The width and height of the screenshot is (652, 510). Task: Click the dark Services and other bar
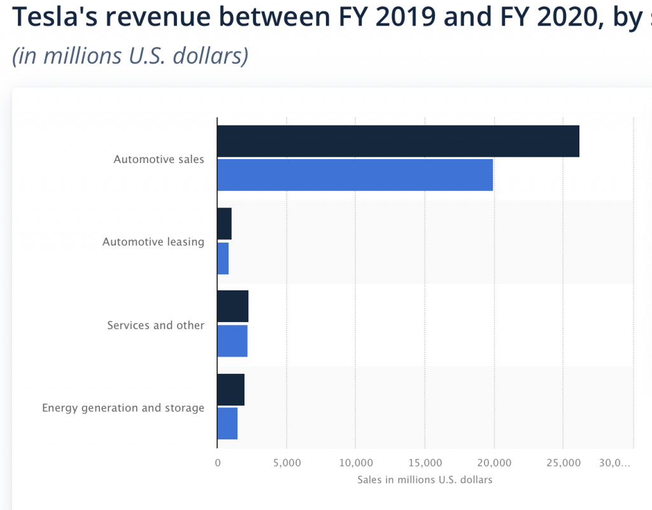pos(233,306)
